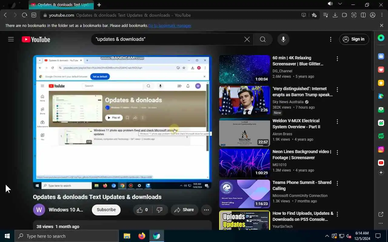
Task: Open the 'Weldon V-MUX Electrical System Overview' title
Action: (296, 124)
